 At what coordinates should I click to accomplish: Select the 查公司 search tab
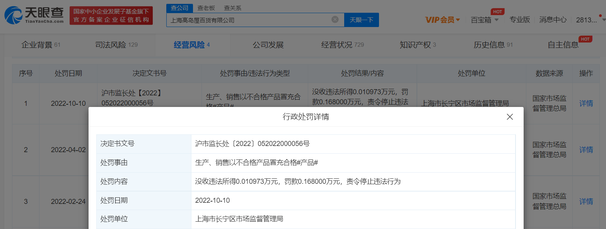179,8
